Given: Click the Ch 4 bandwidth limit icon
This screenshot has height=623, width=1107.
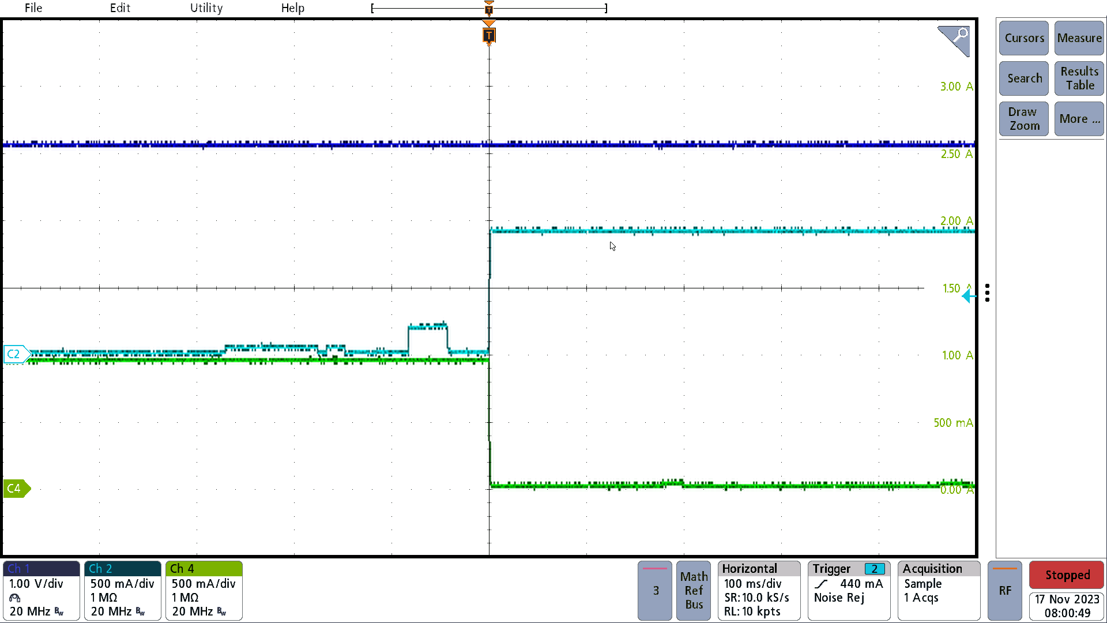Looking at the screenshot, I should (x=222, y=612).
